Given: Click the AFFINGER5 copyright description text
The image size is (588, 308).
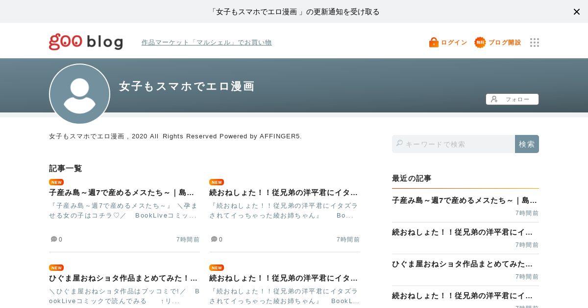Looking at the screenshot, I should (x=175, y=136).
